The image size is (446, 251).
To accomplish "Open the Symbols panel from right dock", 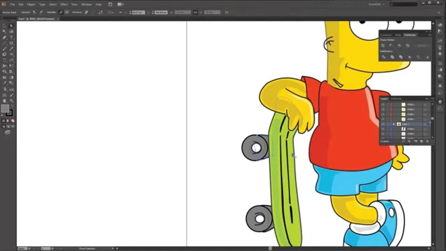I will (440, 54).
